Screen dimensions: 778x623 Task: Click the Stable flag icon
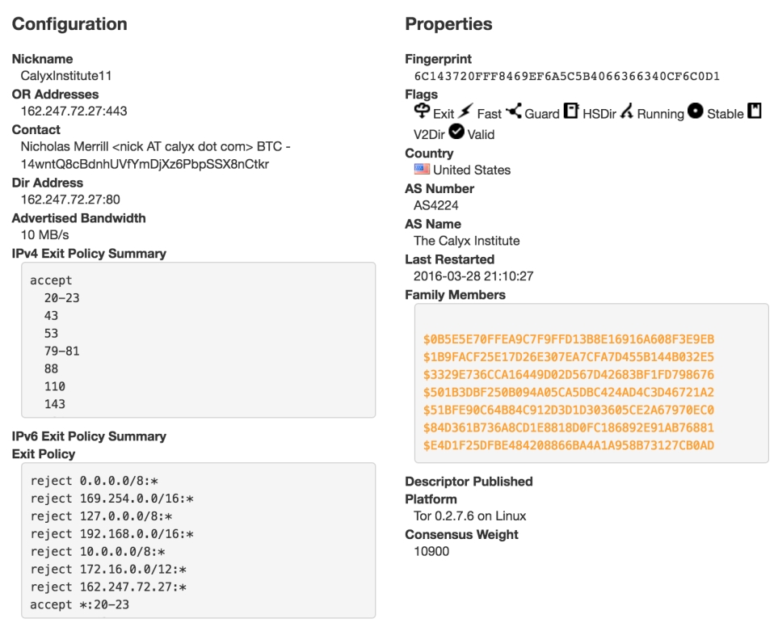(695, 112)
